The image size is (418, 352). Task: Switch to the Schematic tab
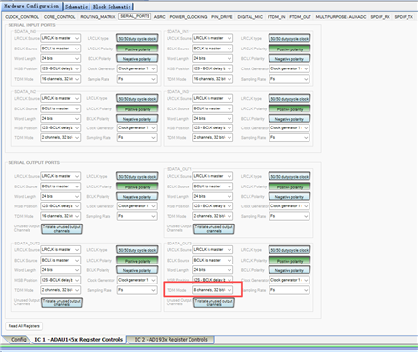click(76, 7)
